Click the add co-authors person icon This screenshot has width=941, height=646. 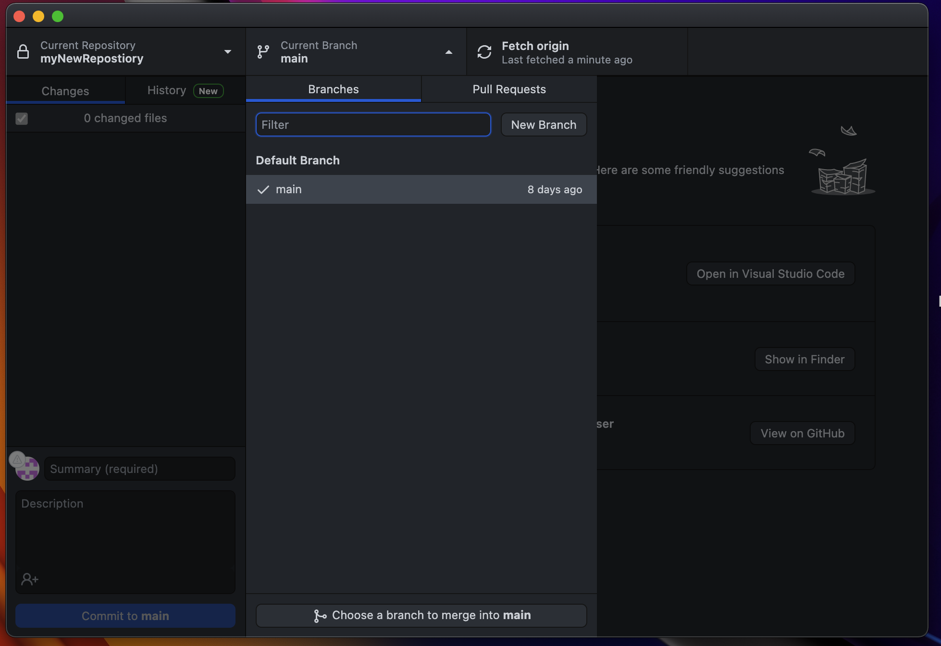click(x=30, y=579)
